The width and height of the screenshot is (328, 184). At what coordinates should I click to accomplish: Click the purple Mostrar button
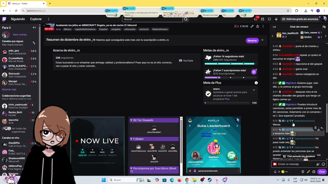click(x=252, y=40)
